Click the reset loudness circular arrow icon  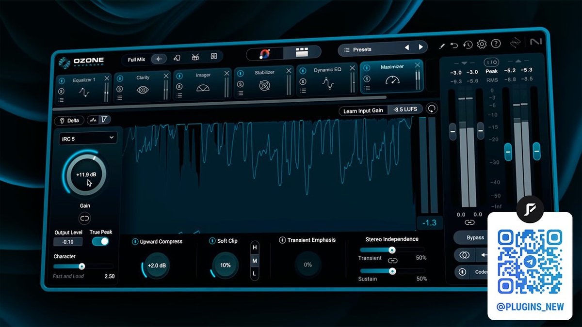[x=431, y=109]
